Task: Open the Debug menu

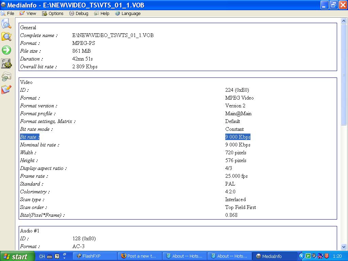Action: tap(79, 13)
